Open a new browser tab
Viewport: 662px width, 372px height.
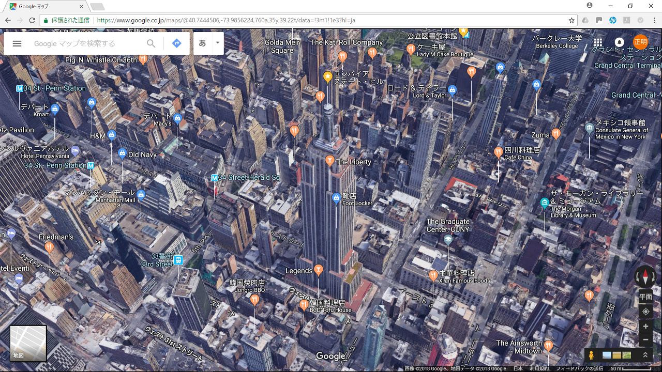[x=97, y=7]
